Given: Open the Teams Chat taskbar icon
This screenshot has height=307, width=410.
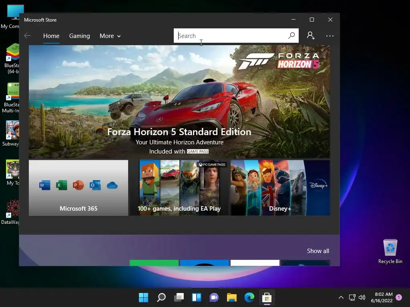Looking at the screenshot, I should point(214,297).
